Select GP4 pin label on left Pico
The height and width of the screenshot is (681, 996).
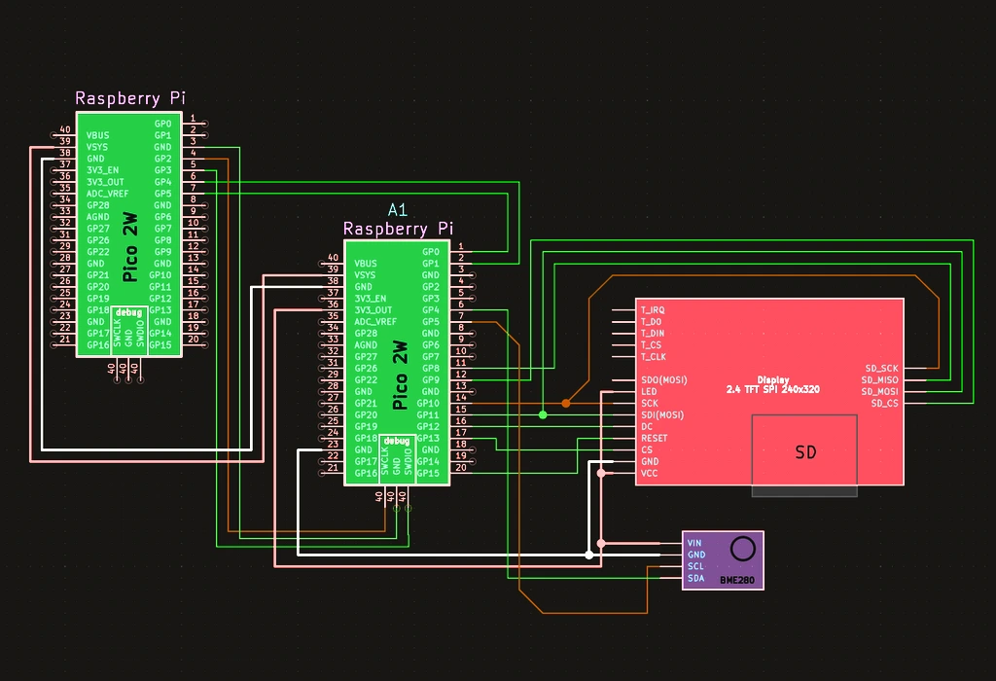(163, 182)
